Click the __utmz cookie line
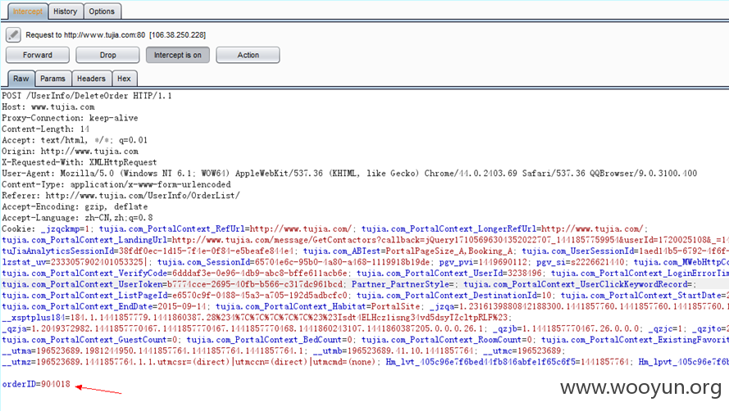Image resolution: width=729 pixels, height=411 pixels. tap(189, 362)
